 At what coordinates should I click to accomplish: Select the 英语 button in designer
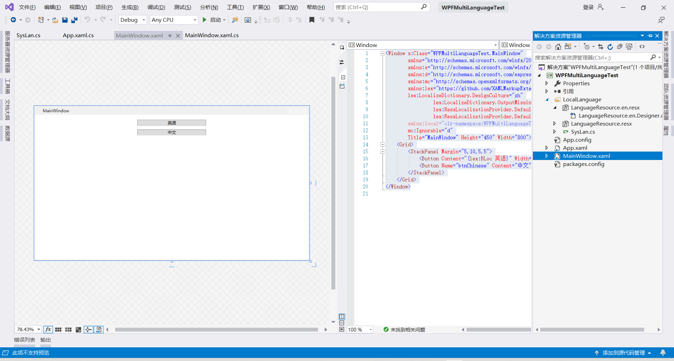[x=172, y=123]
